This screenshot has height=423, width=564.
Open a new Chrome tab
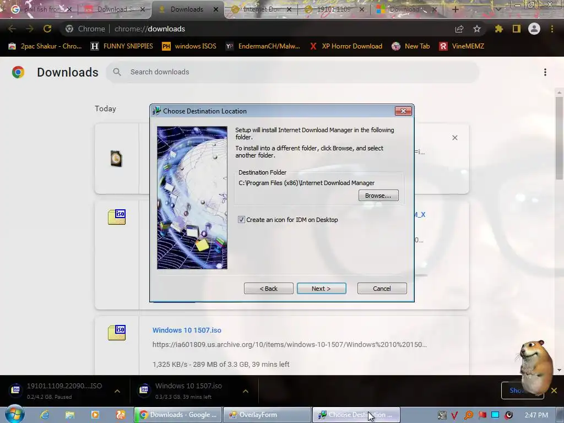pos(455,9)
